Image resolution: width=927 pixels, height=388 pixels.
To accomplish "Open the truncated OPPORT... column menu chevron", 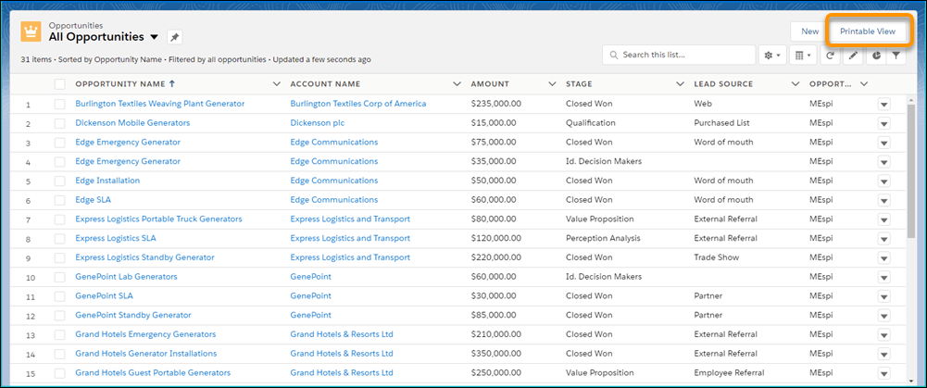I will click(864, 84).
